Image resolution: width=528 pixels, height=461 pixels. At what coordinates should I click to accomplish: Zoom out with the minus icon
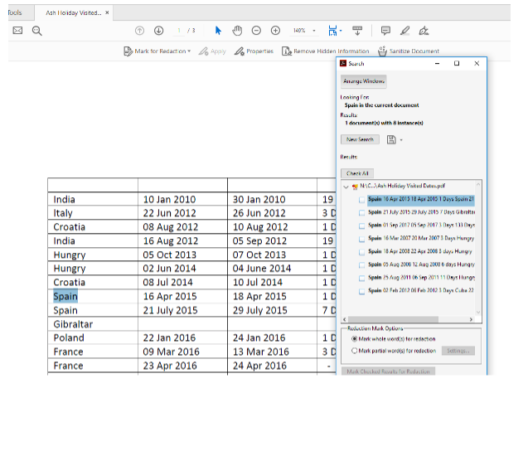pos(256,31)
